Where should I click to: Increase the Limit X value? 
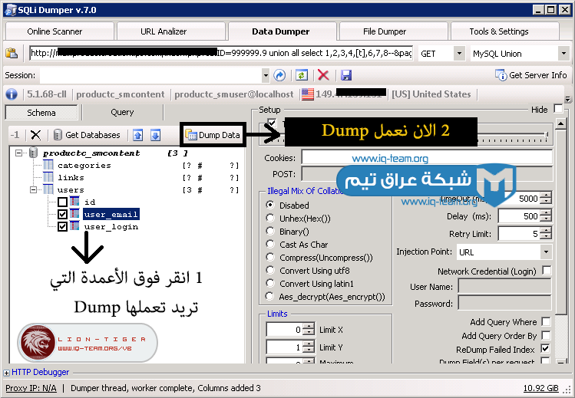(309, 326)
